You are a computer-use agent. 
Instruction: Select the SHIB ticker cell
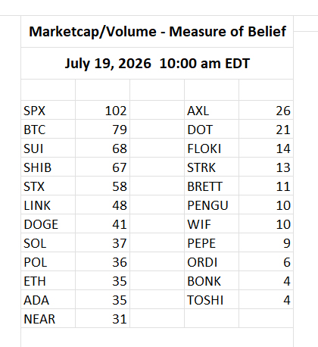click(x=48, y=167)
